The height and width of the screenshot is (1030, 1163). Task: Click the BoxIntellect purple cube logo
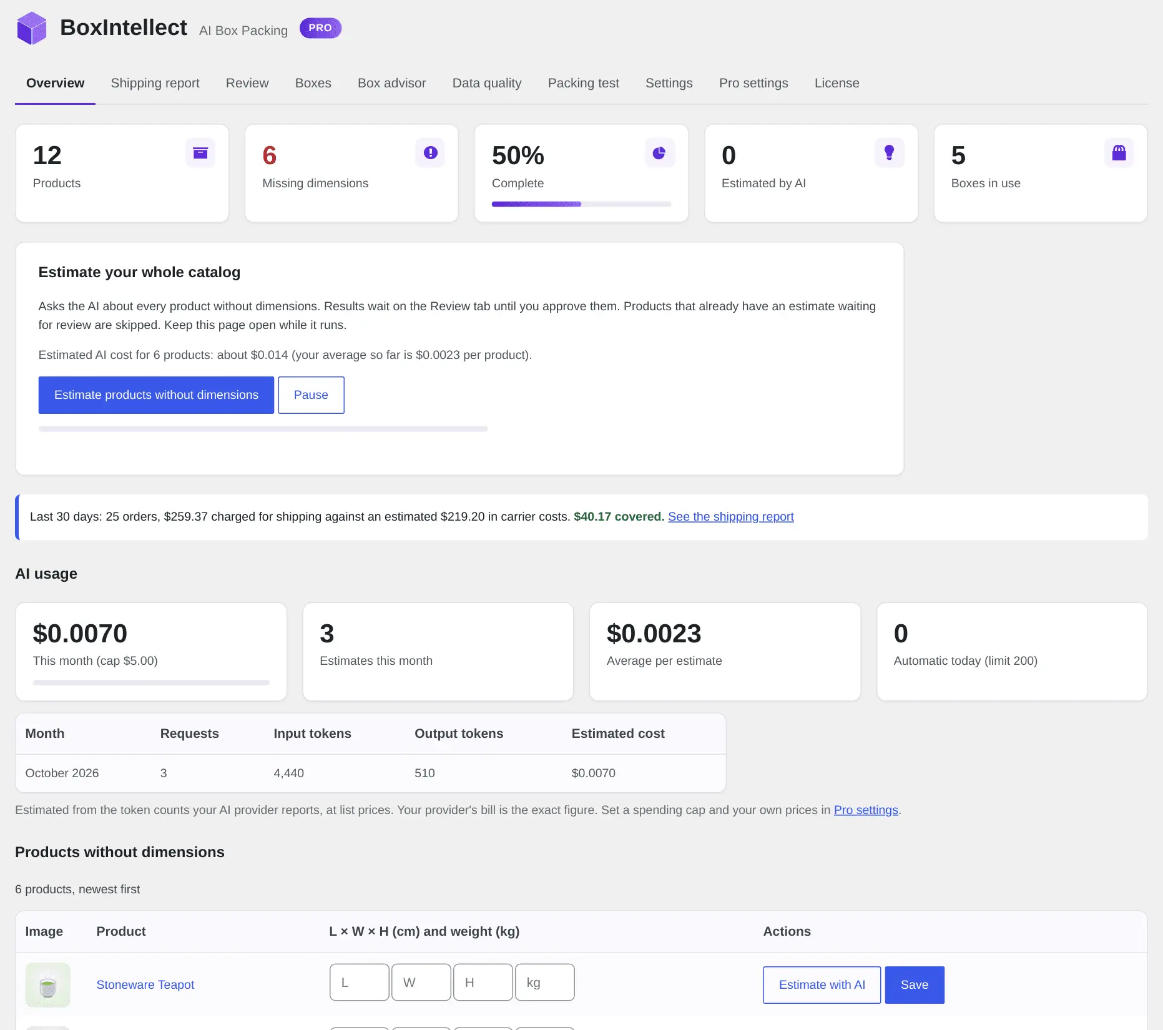(x=32, y=28)
